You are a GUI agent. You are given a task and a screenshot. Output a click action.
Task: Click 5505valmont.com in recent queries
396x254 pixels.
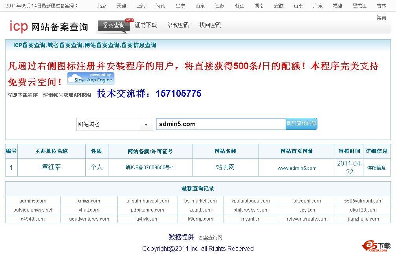[x=363, y=201]
